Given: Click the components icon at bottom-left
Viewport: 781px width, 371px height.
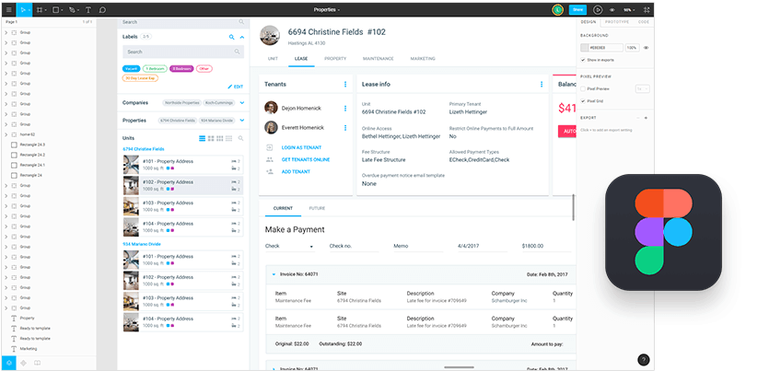Looking at the screenshot, I should click(23, 363).
